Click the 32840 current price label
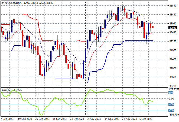179x122 pixels. pos(172,28)
